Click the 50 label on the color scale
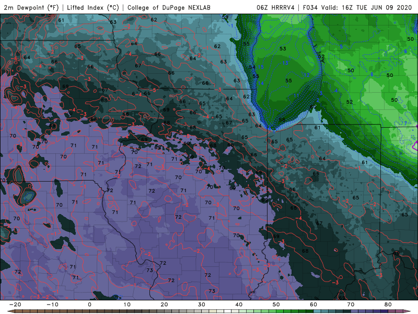The image size is (418, 314). (x=276, y=305)
